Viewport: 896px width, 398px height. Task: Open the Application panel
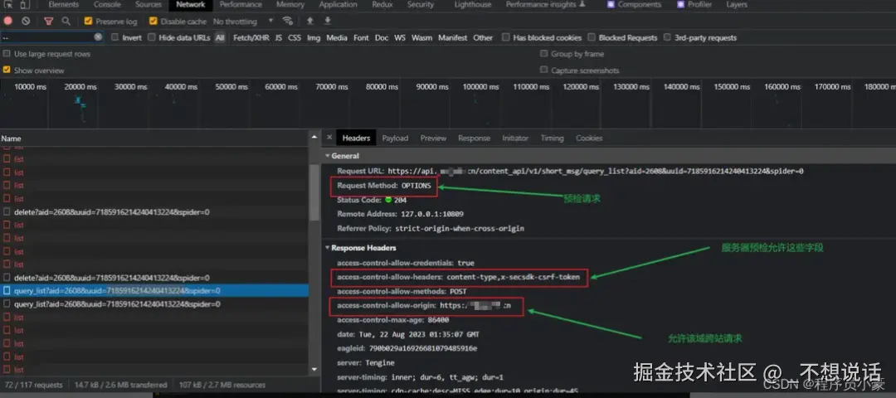338,5
